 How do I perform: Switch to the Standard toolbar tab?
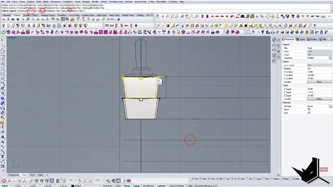[x=6, y=15]
